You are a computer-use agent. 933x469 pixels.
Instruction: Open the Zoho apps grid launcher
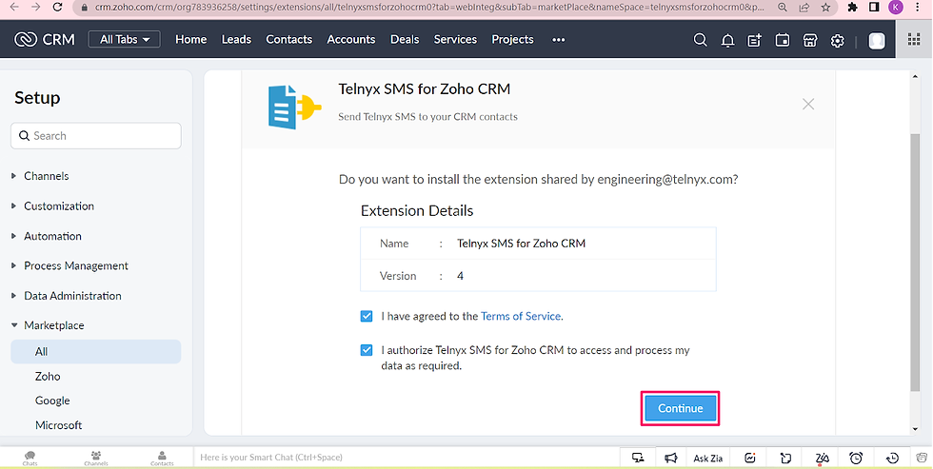914,39
